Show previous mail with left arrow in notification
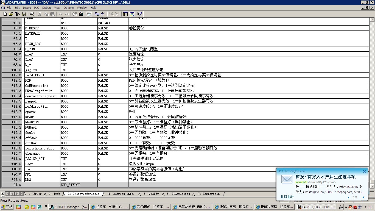The image size is (375, 211). tap(349, 197)
